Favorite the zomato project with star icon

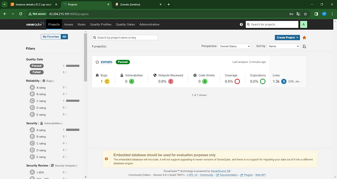[x=97, y=62]
